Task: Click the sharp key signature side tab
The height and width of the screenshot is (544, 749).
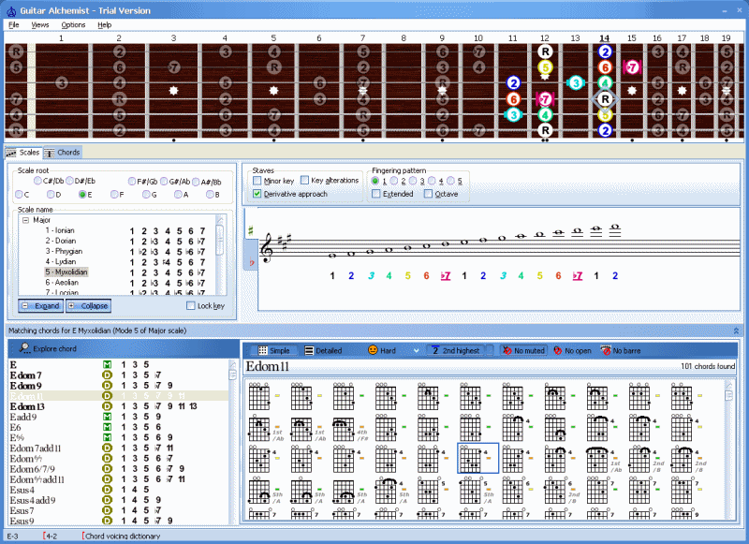Action: coord(250,229)
